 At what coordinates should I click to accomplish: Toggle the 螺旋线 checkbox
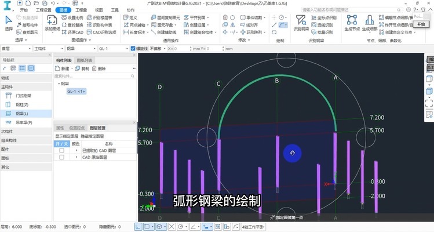[134, 49]
